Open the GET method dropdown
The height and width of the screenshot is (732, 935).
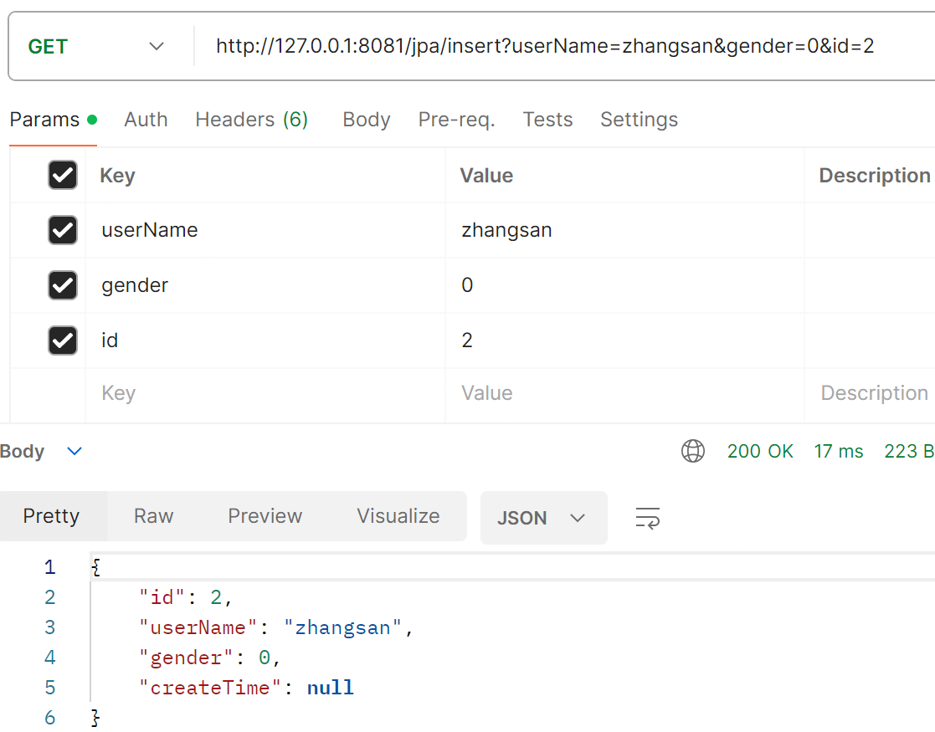coord(95,47)
